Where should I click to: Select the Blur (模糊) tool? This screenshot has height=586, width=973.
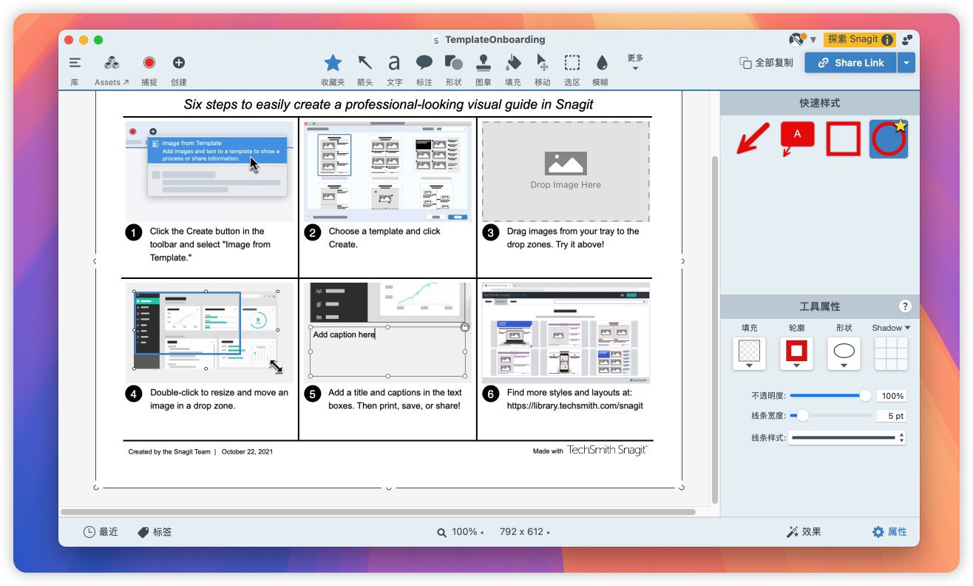tap(602, 70)
